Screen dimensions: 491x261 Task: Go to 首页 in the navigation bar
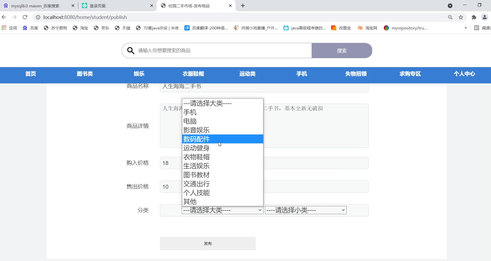31,74
